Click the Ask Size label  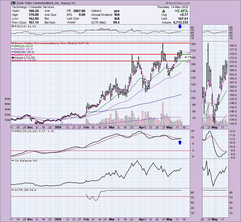(51, 15)
